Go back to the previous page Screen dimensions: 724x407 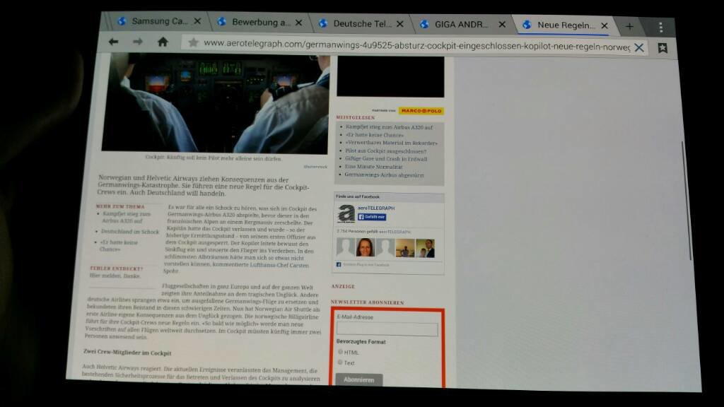[x=113, y=42]
